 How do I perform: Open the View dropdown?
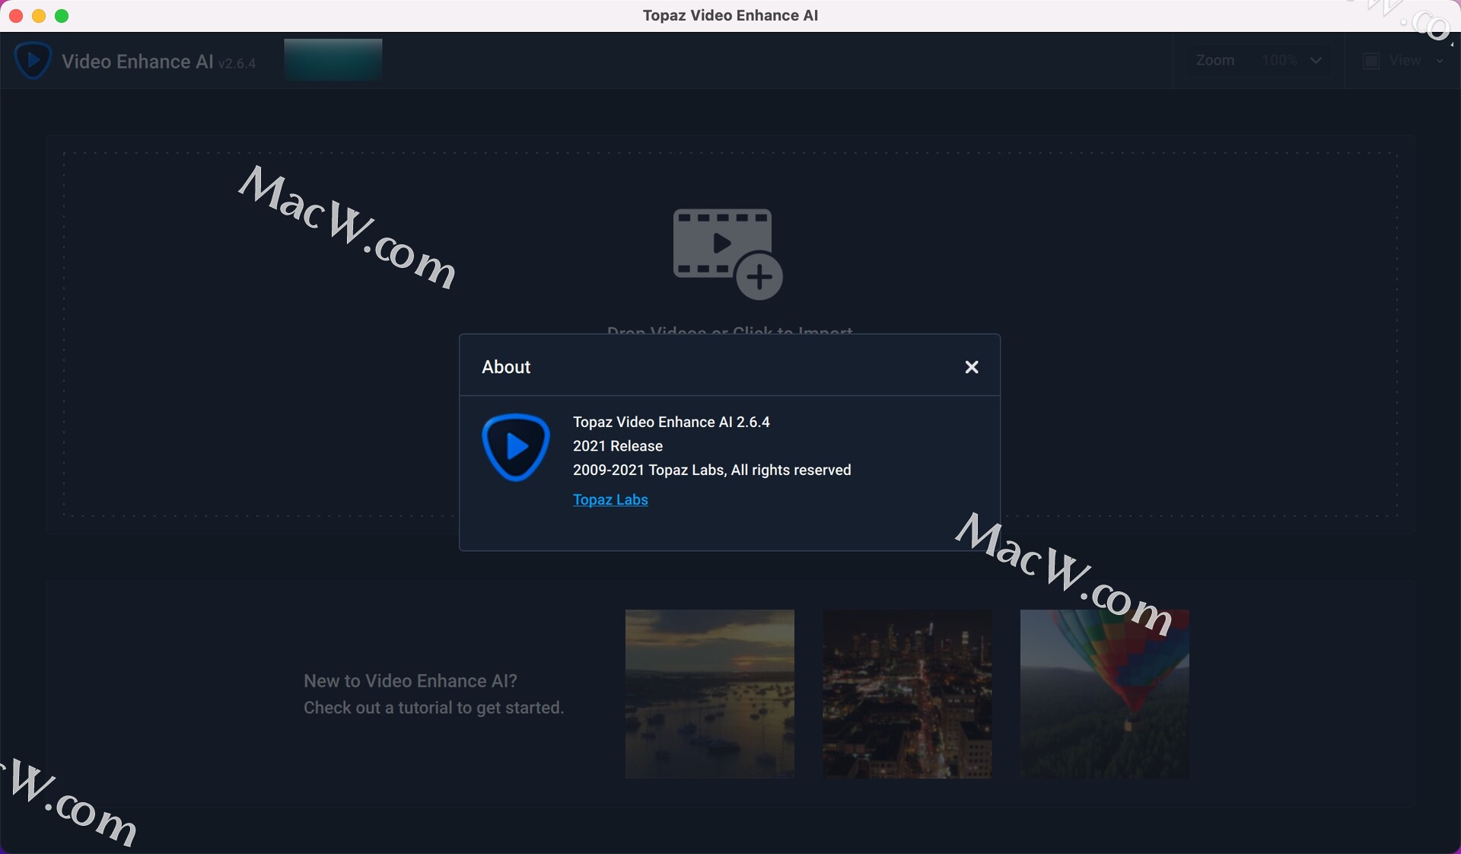1403,60
